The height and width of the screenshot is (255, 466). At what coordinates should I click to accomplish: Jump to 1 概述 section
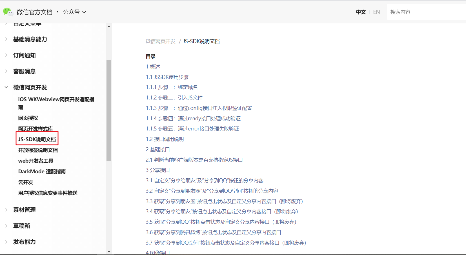[x=153, y=67]
